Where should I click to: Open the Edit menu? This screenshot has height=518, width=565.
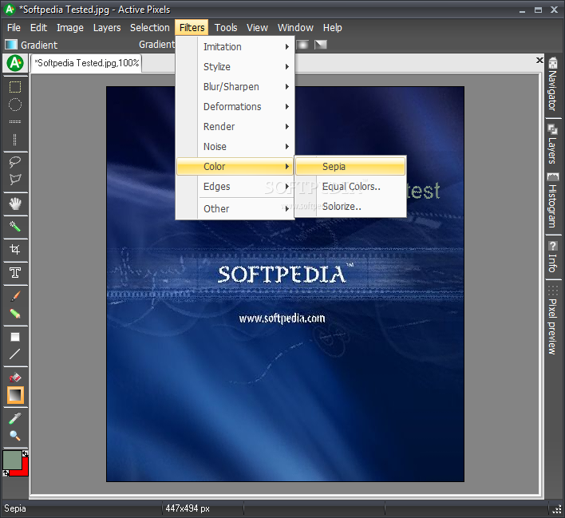[38, 28]
